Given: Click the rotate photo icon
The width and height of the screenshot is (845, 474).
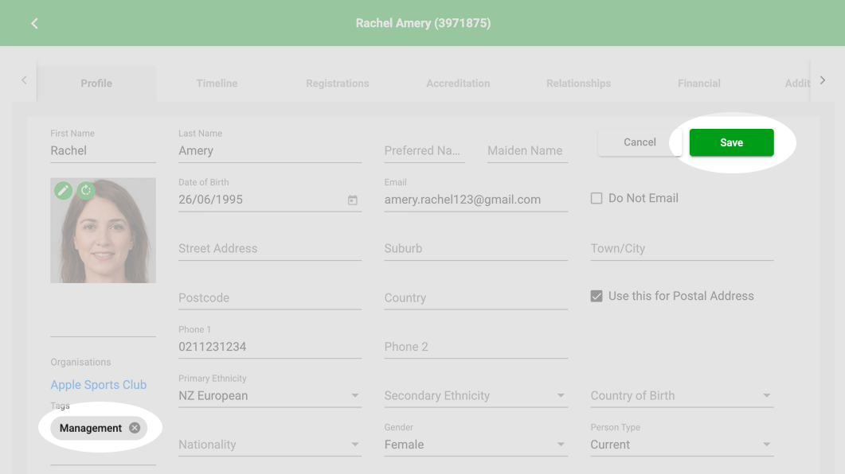Looking at the screenshot, I should (x=86, y=190).
